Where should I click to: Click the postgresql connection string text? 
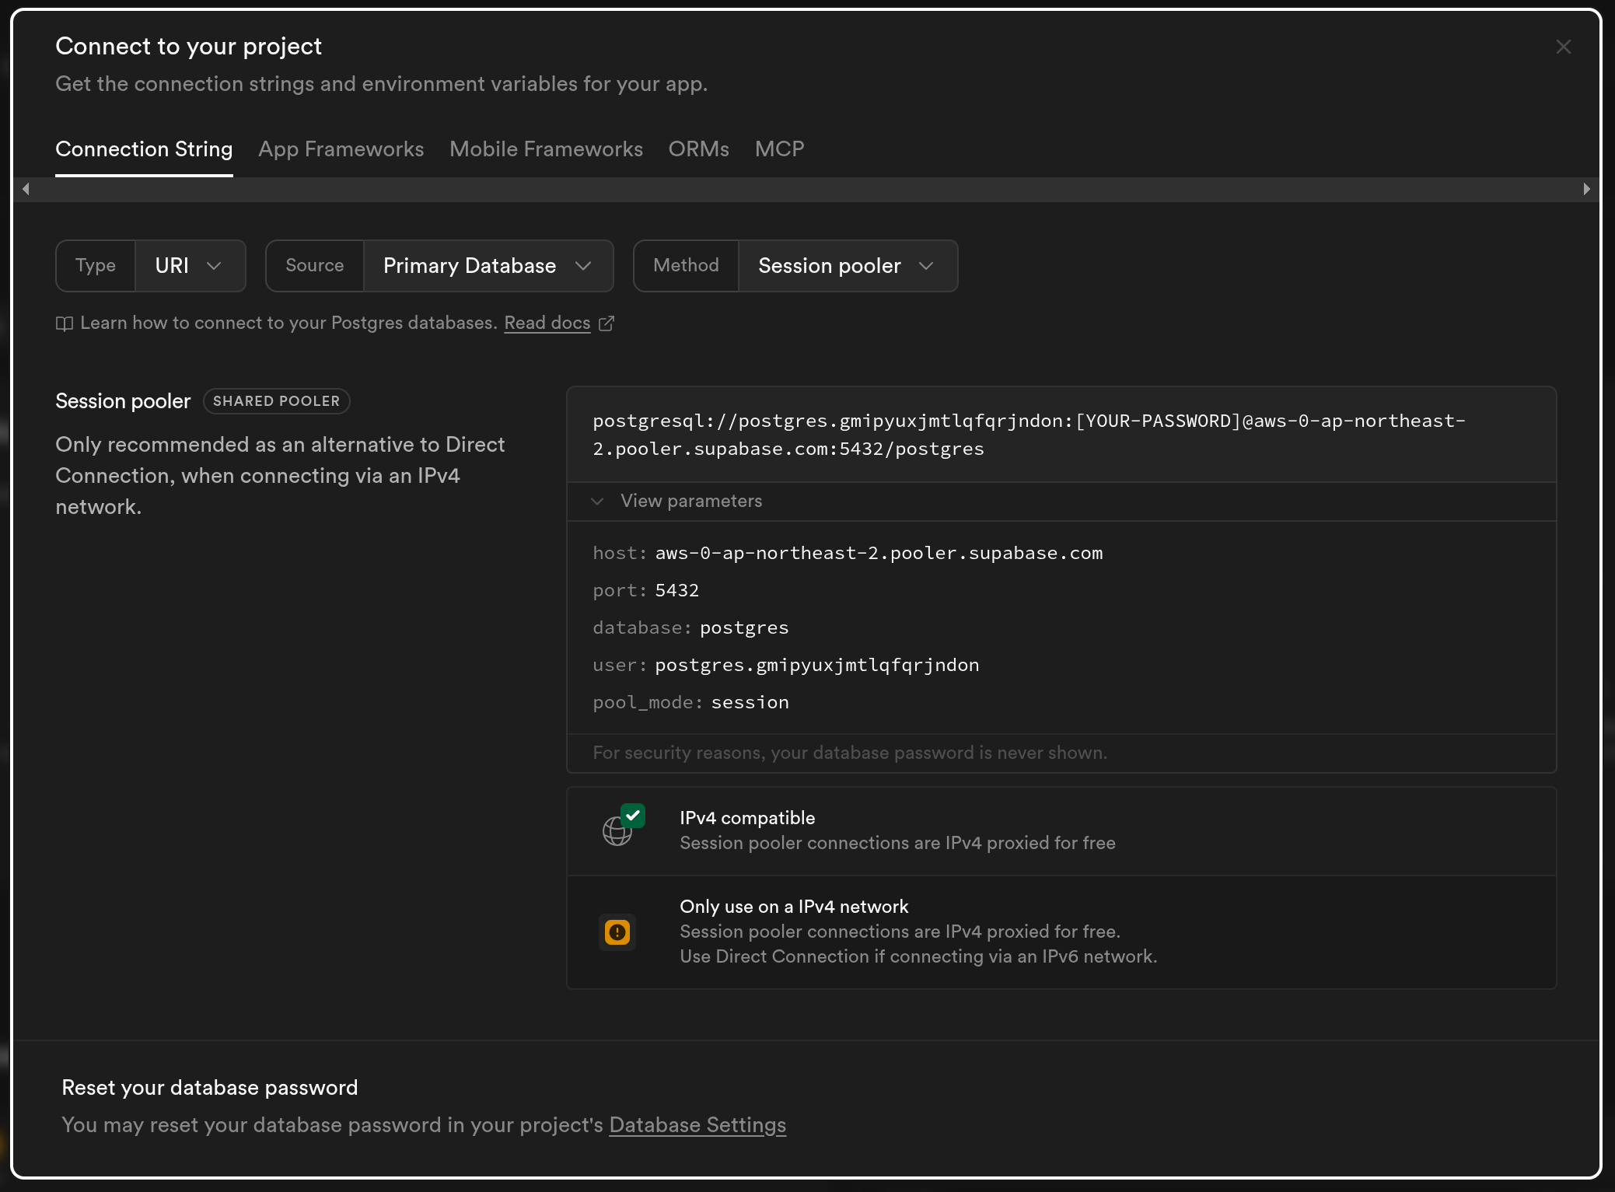(1029, 435)
